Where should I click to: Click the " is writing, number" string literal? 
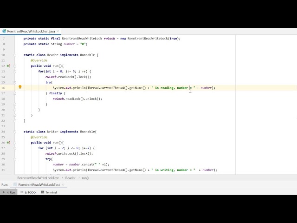[173, 170]
